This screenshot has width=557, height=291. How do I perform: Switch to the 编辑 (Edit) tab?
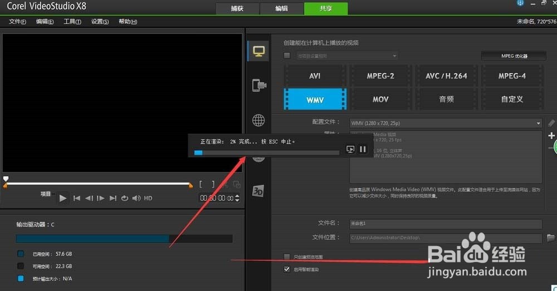tap(282, 8)
